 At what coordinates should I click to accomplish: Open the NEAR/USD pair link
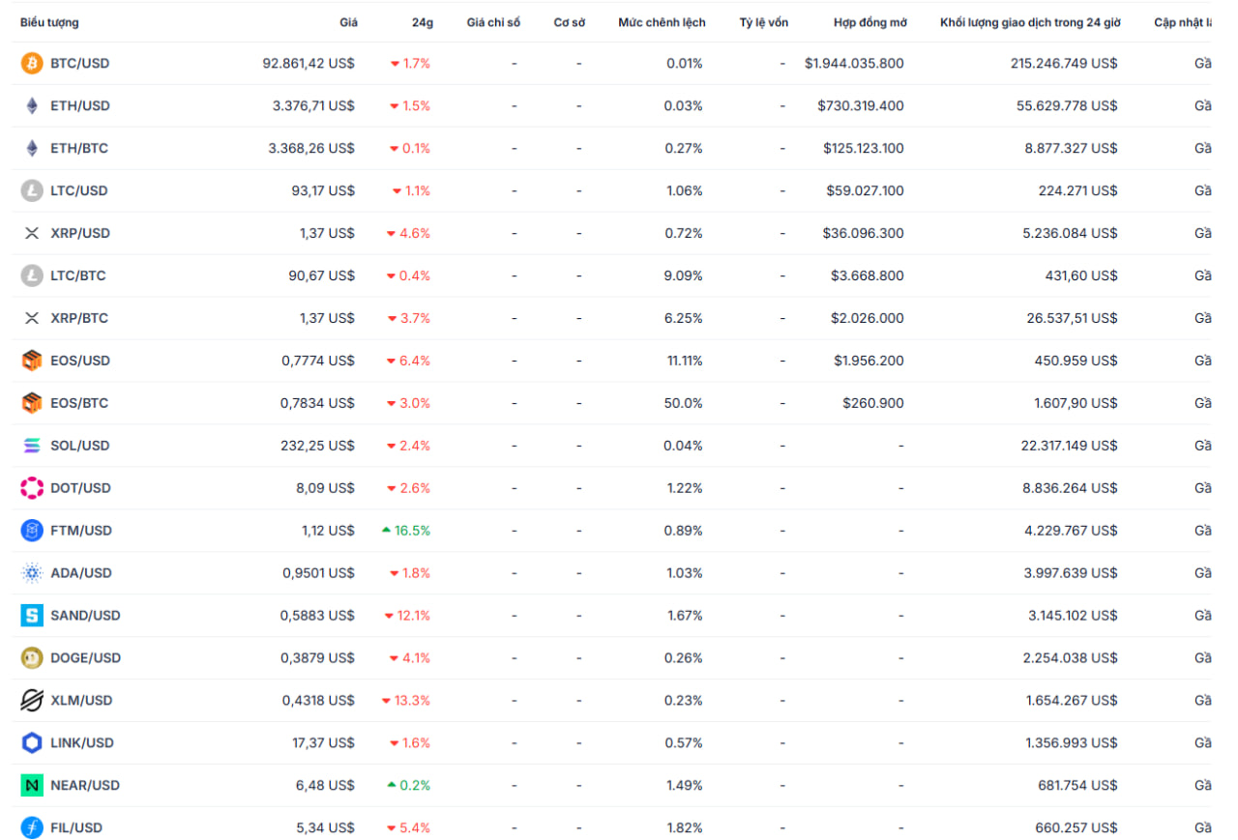tap(85, 786)
